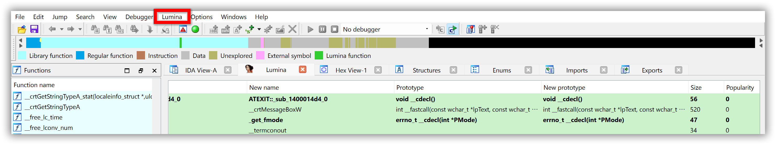Viewport: 776px width, 145px height.
Task: Click the gray X delete toolbar icon
Action: tap(292, 29)
